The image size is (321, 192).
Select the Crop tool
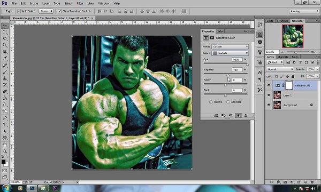(x=5, y=52)
